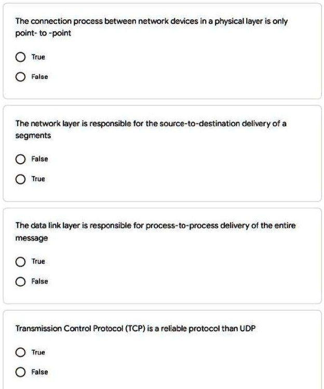Click the 'True' label text under data link question

(38, 262)
